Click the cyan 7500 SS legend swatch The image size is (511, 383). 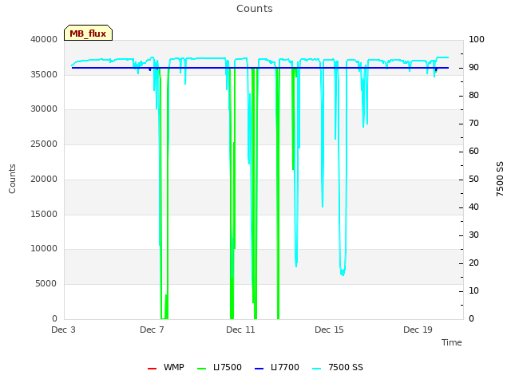click(x=317, y=369)
